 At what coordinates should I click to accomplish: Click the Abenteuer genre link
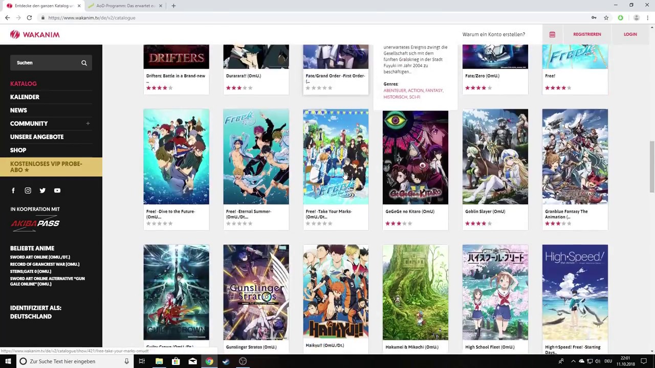395,90
